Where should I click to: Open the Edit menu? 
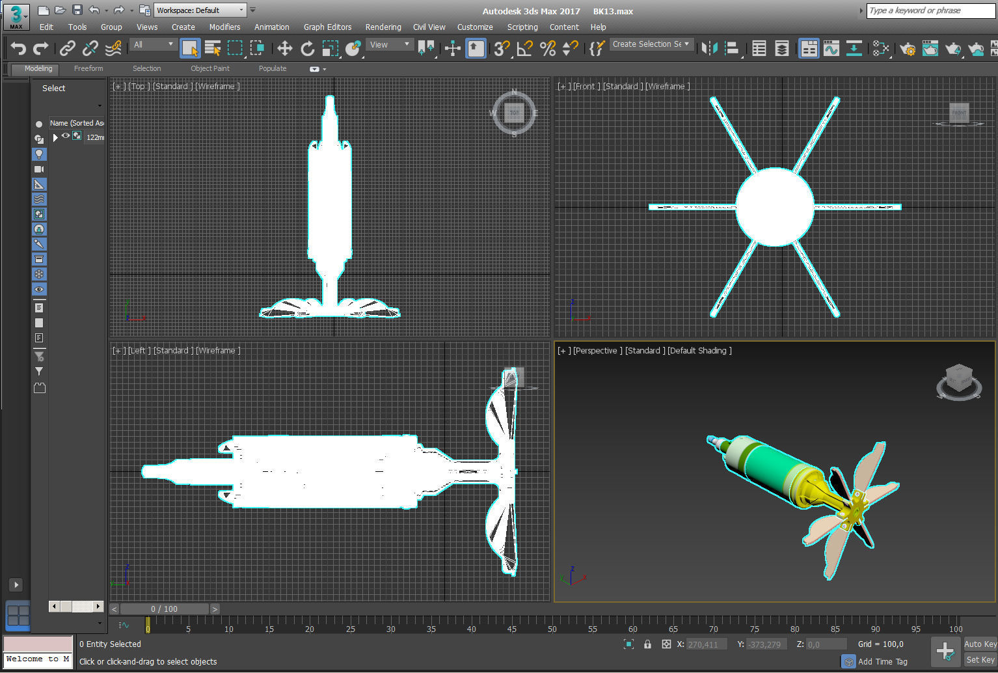click(x=46, y=27)
